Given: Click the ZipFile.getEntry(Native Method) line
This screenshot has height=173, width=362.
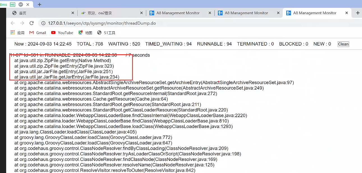Looking at the screenshot, I should pyautogui.click(x=63, y=60).
